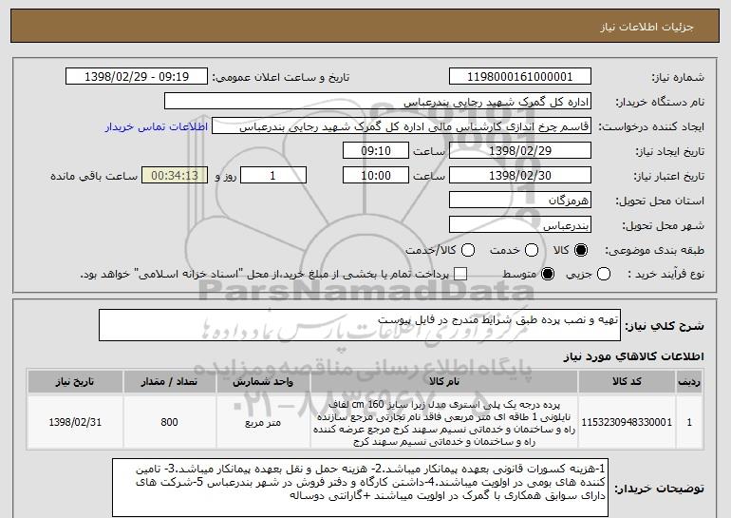This screenshot has width=731, height=518.
Task: Click the اطلاعات کالاهای مورد نیاز heading
Action: click(633, 356)
